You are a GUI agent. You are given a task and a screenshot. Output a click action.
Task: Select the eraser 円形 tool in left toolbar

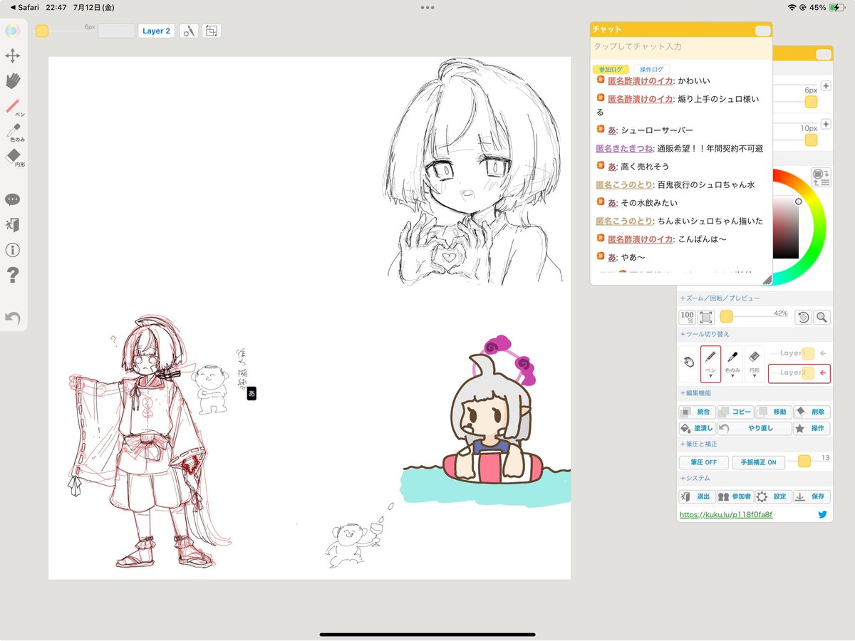(x=14, y=158)
